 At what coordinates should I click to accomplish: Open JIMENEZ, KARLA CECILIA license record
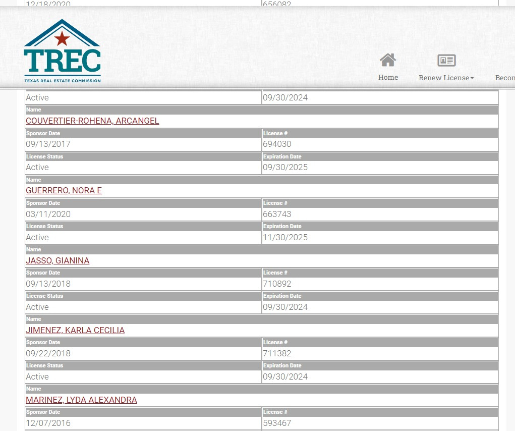[75, 330]
